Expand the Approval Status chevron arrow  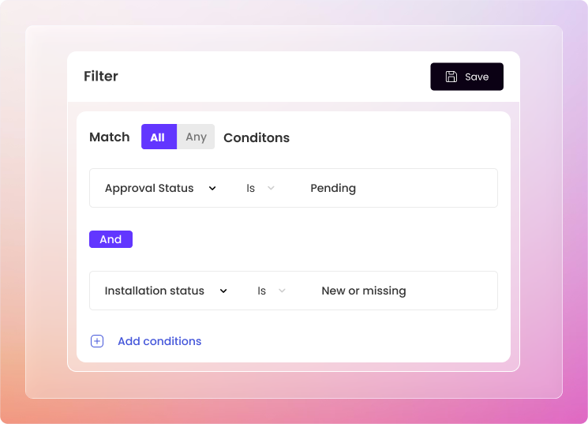pos(212,189)
